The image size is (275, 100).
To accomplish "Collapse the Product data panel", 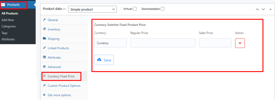I will [270, 9].
